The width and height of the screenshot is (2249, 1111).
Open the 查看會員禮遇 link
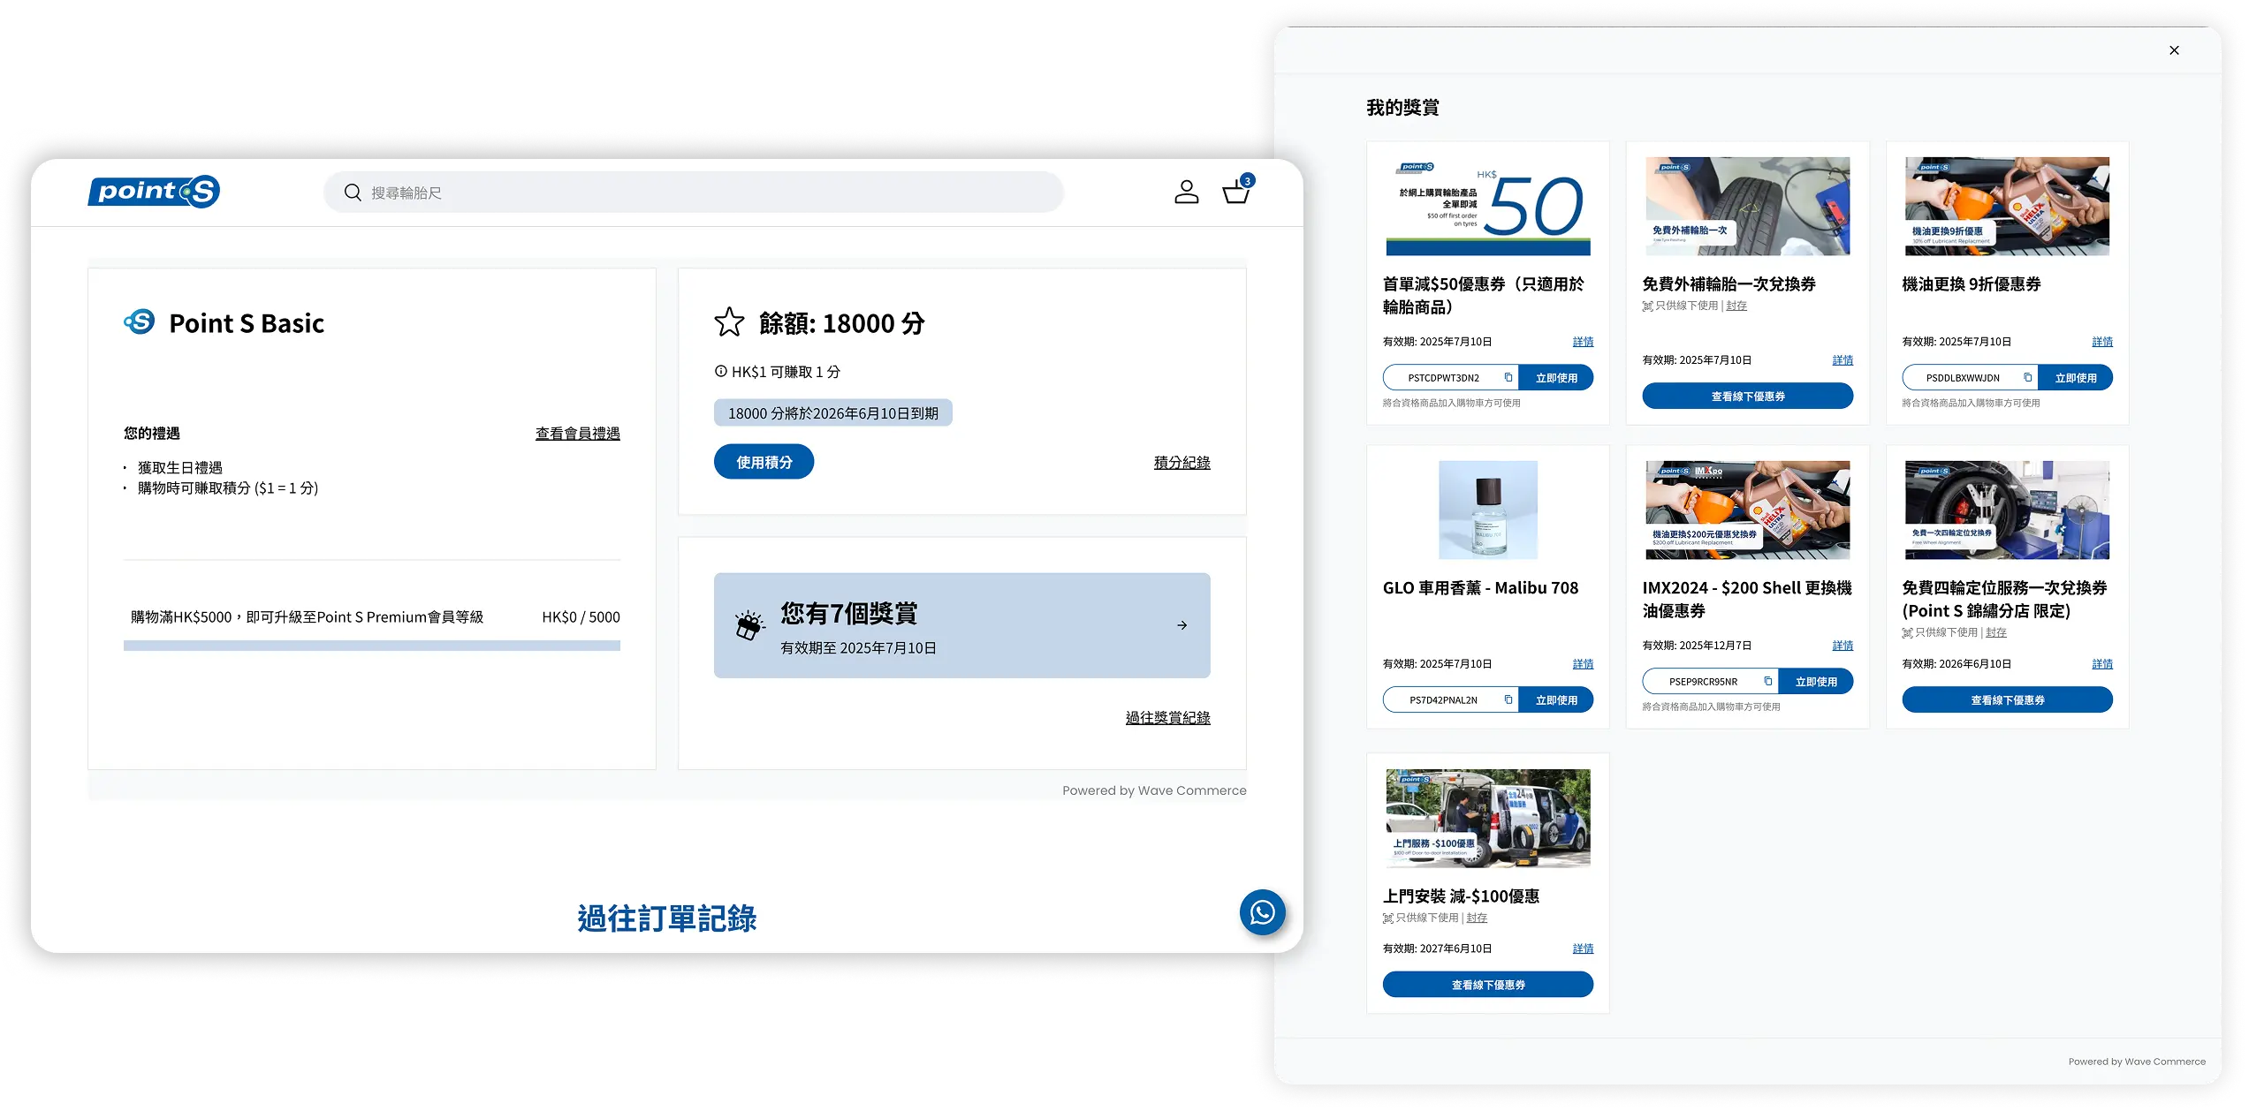(577, 434)
